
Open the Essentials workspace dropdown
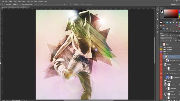[175, 4]
